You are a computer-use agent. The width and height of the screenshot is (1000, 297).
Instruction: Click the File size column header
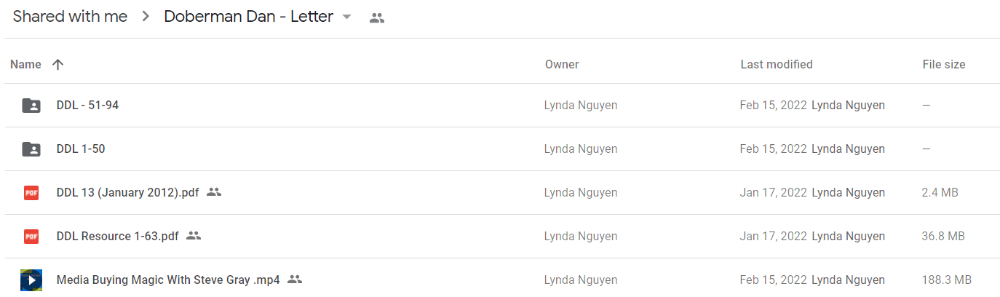point(943,64)
